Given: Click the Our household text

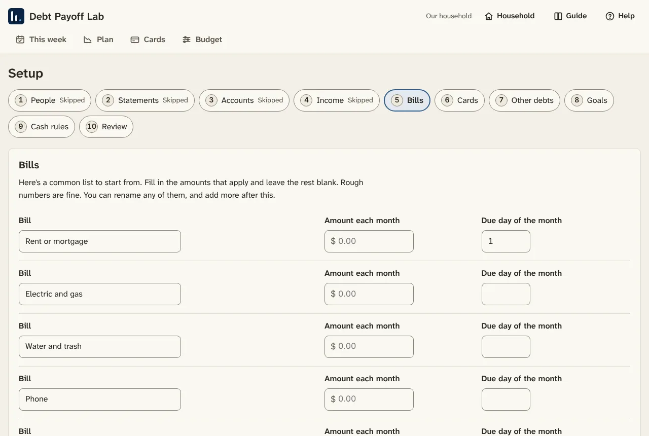Looking at the screenshot, I should point(449,16).
